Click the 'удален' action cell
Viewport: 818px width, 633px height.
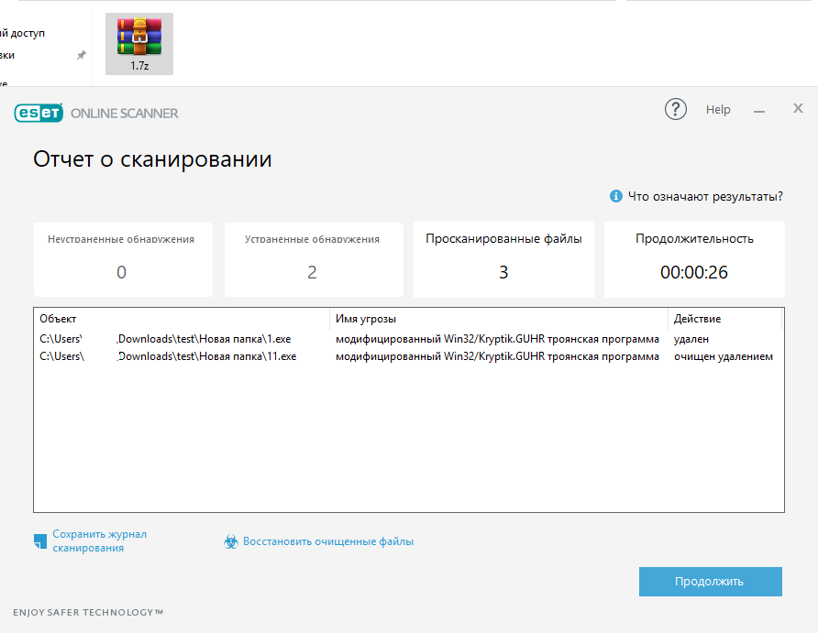(x=691, y=339)
